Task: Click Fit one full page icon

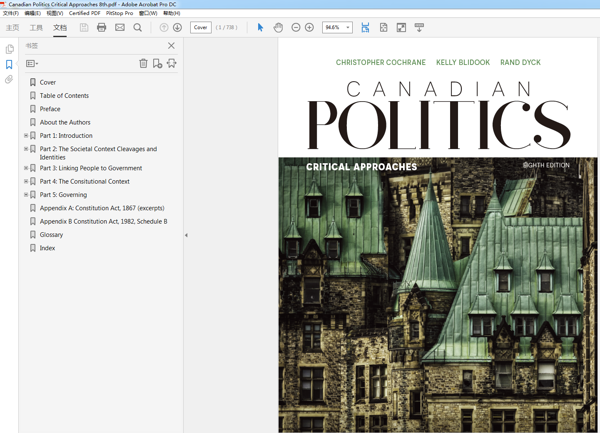Action: click(x=383, y=27)
